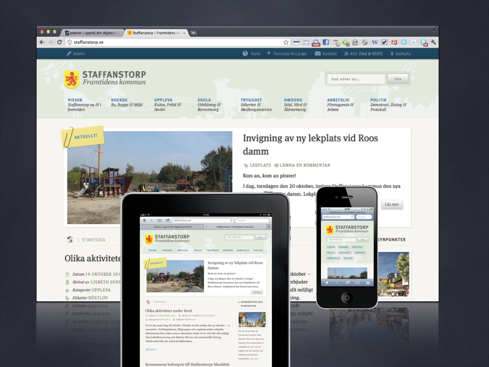This screenshot has height=367, width=489.
Task: Bookmark page with the star icon
Action: (286, 42)
